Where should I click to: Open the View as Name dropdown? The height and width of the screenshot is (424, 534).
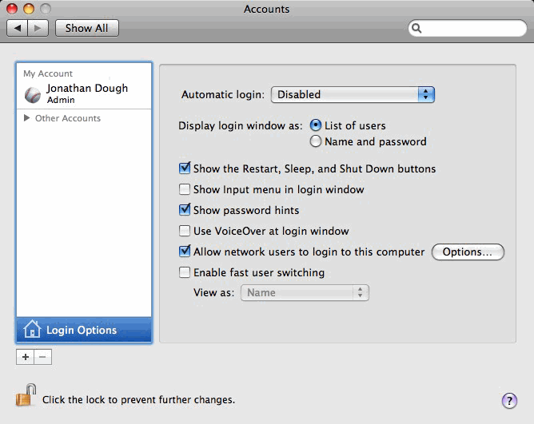305,293
